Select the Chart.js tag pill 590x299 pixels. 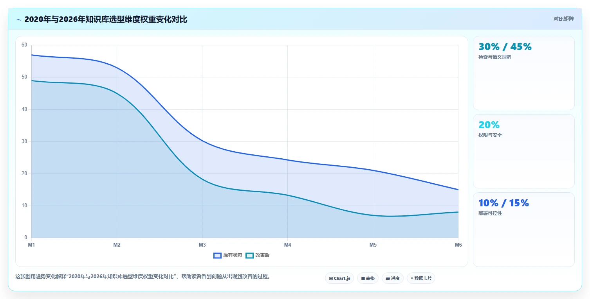[339, 278]
